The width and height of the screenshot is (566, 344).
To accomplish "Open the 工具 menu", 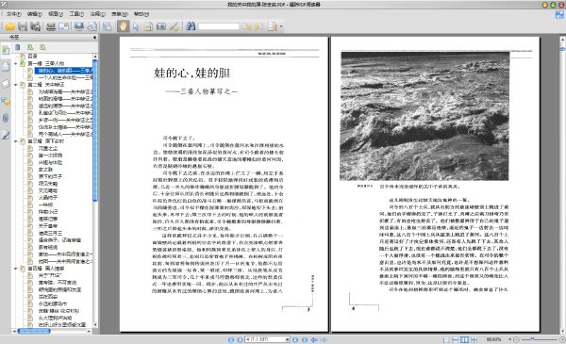I will click(x=76, y=14).
